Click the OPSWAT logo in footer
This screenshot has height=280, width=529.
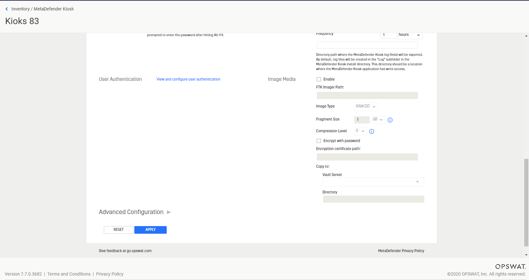point(510,266)
